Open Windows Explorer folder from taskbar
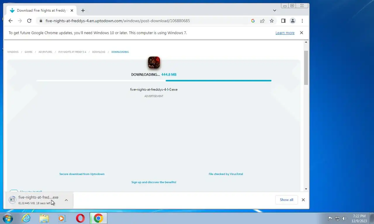The width and height of the screenshot is (374, 224). pos(44,218)
